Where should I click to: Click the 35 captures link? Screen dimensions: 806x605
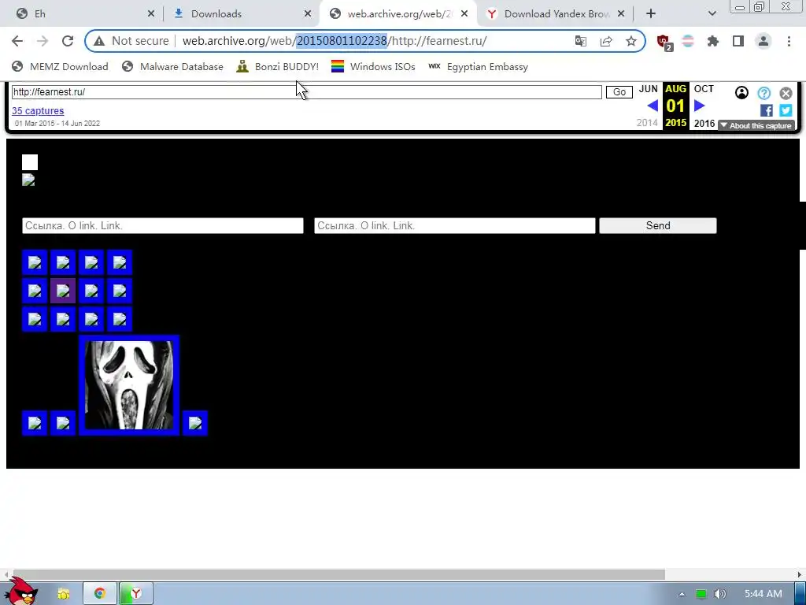click(38, 110)
